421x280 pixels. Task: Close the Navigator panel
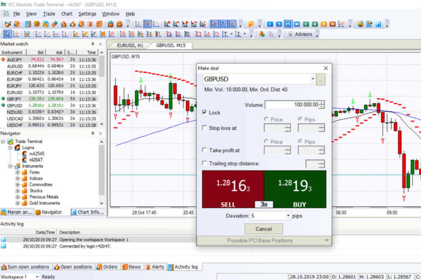coord(101,133)
